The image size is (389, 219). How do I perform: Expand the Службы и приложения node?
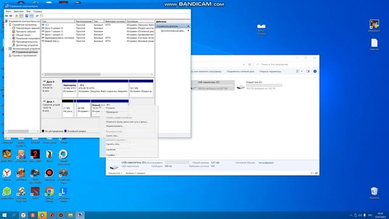tap(7, 55)
